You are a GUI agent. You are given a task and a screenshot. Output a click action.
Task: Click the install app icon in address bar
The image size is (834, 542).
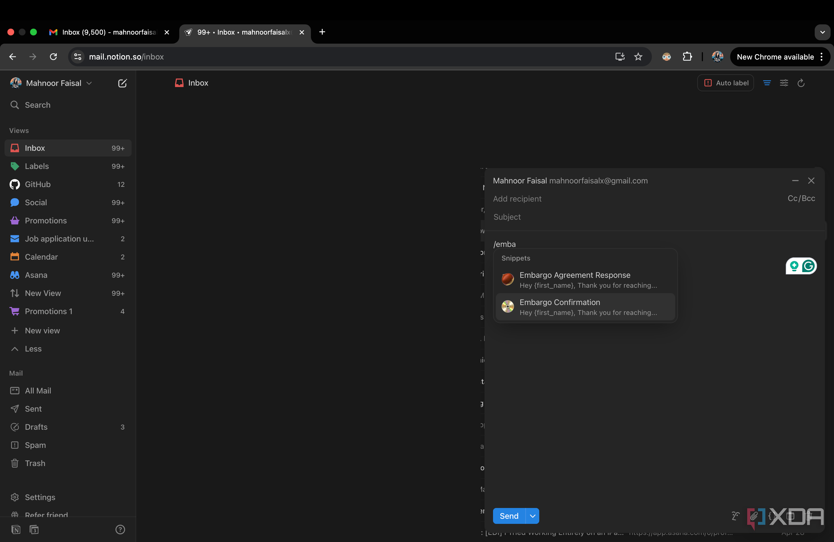[x=620, y=57]
